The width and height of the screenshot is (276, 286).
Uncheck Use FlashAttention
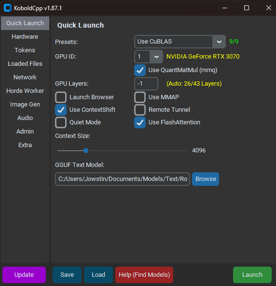click(140, 122)
